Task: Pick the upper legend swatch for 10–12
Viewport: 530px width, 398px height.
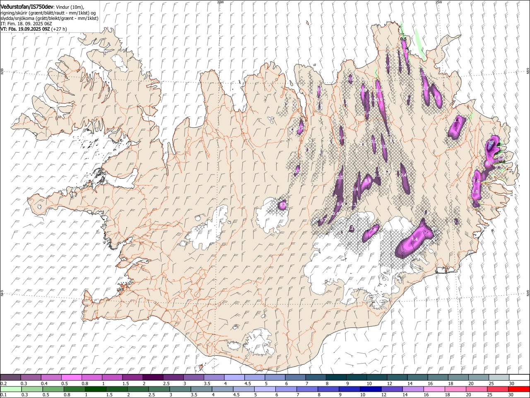Action: click(376, 378)
